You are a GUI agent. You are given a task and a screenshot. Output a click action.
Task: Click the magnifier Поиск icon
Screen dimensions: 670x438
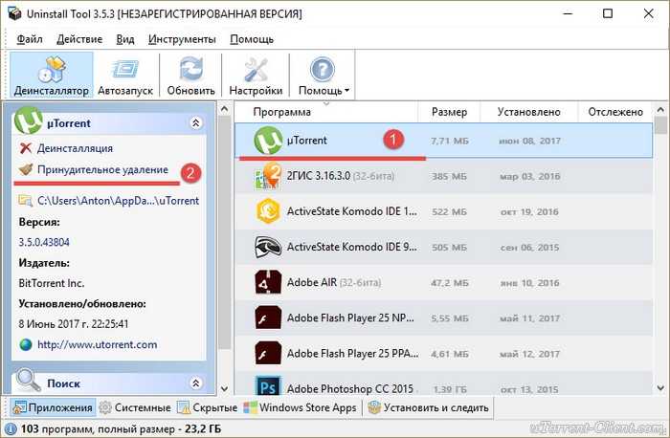tap(28, 380)
